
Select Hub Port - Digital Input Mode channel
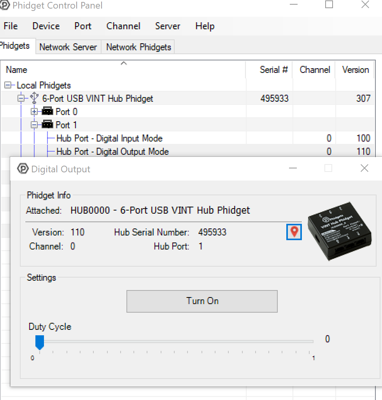coord(109,138)
